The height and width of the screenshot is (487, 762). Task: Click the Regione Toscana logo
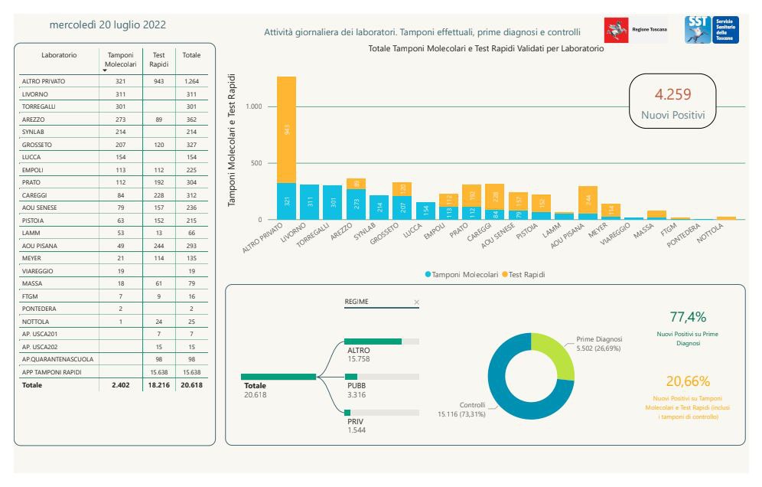click(636, 30)
